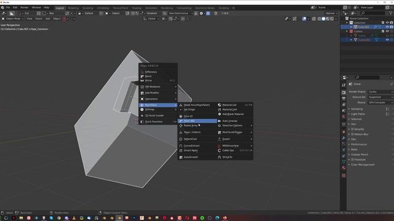Collapse the Cutters collection in outliner
Screen dimensions: 394x221
[x=347, y=31]
